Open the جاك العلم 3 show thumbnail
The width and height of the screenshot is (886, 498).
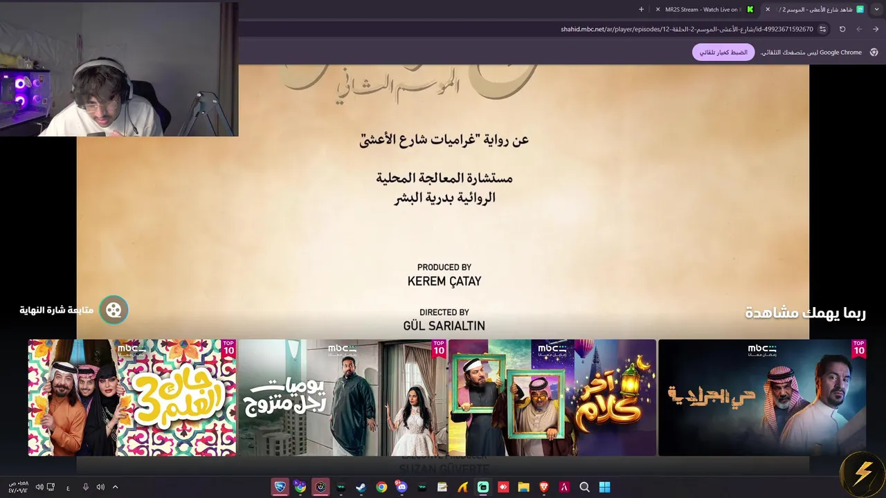pyautogui.click(x=132, y=398)
